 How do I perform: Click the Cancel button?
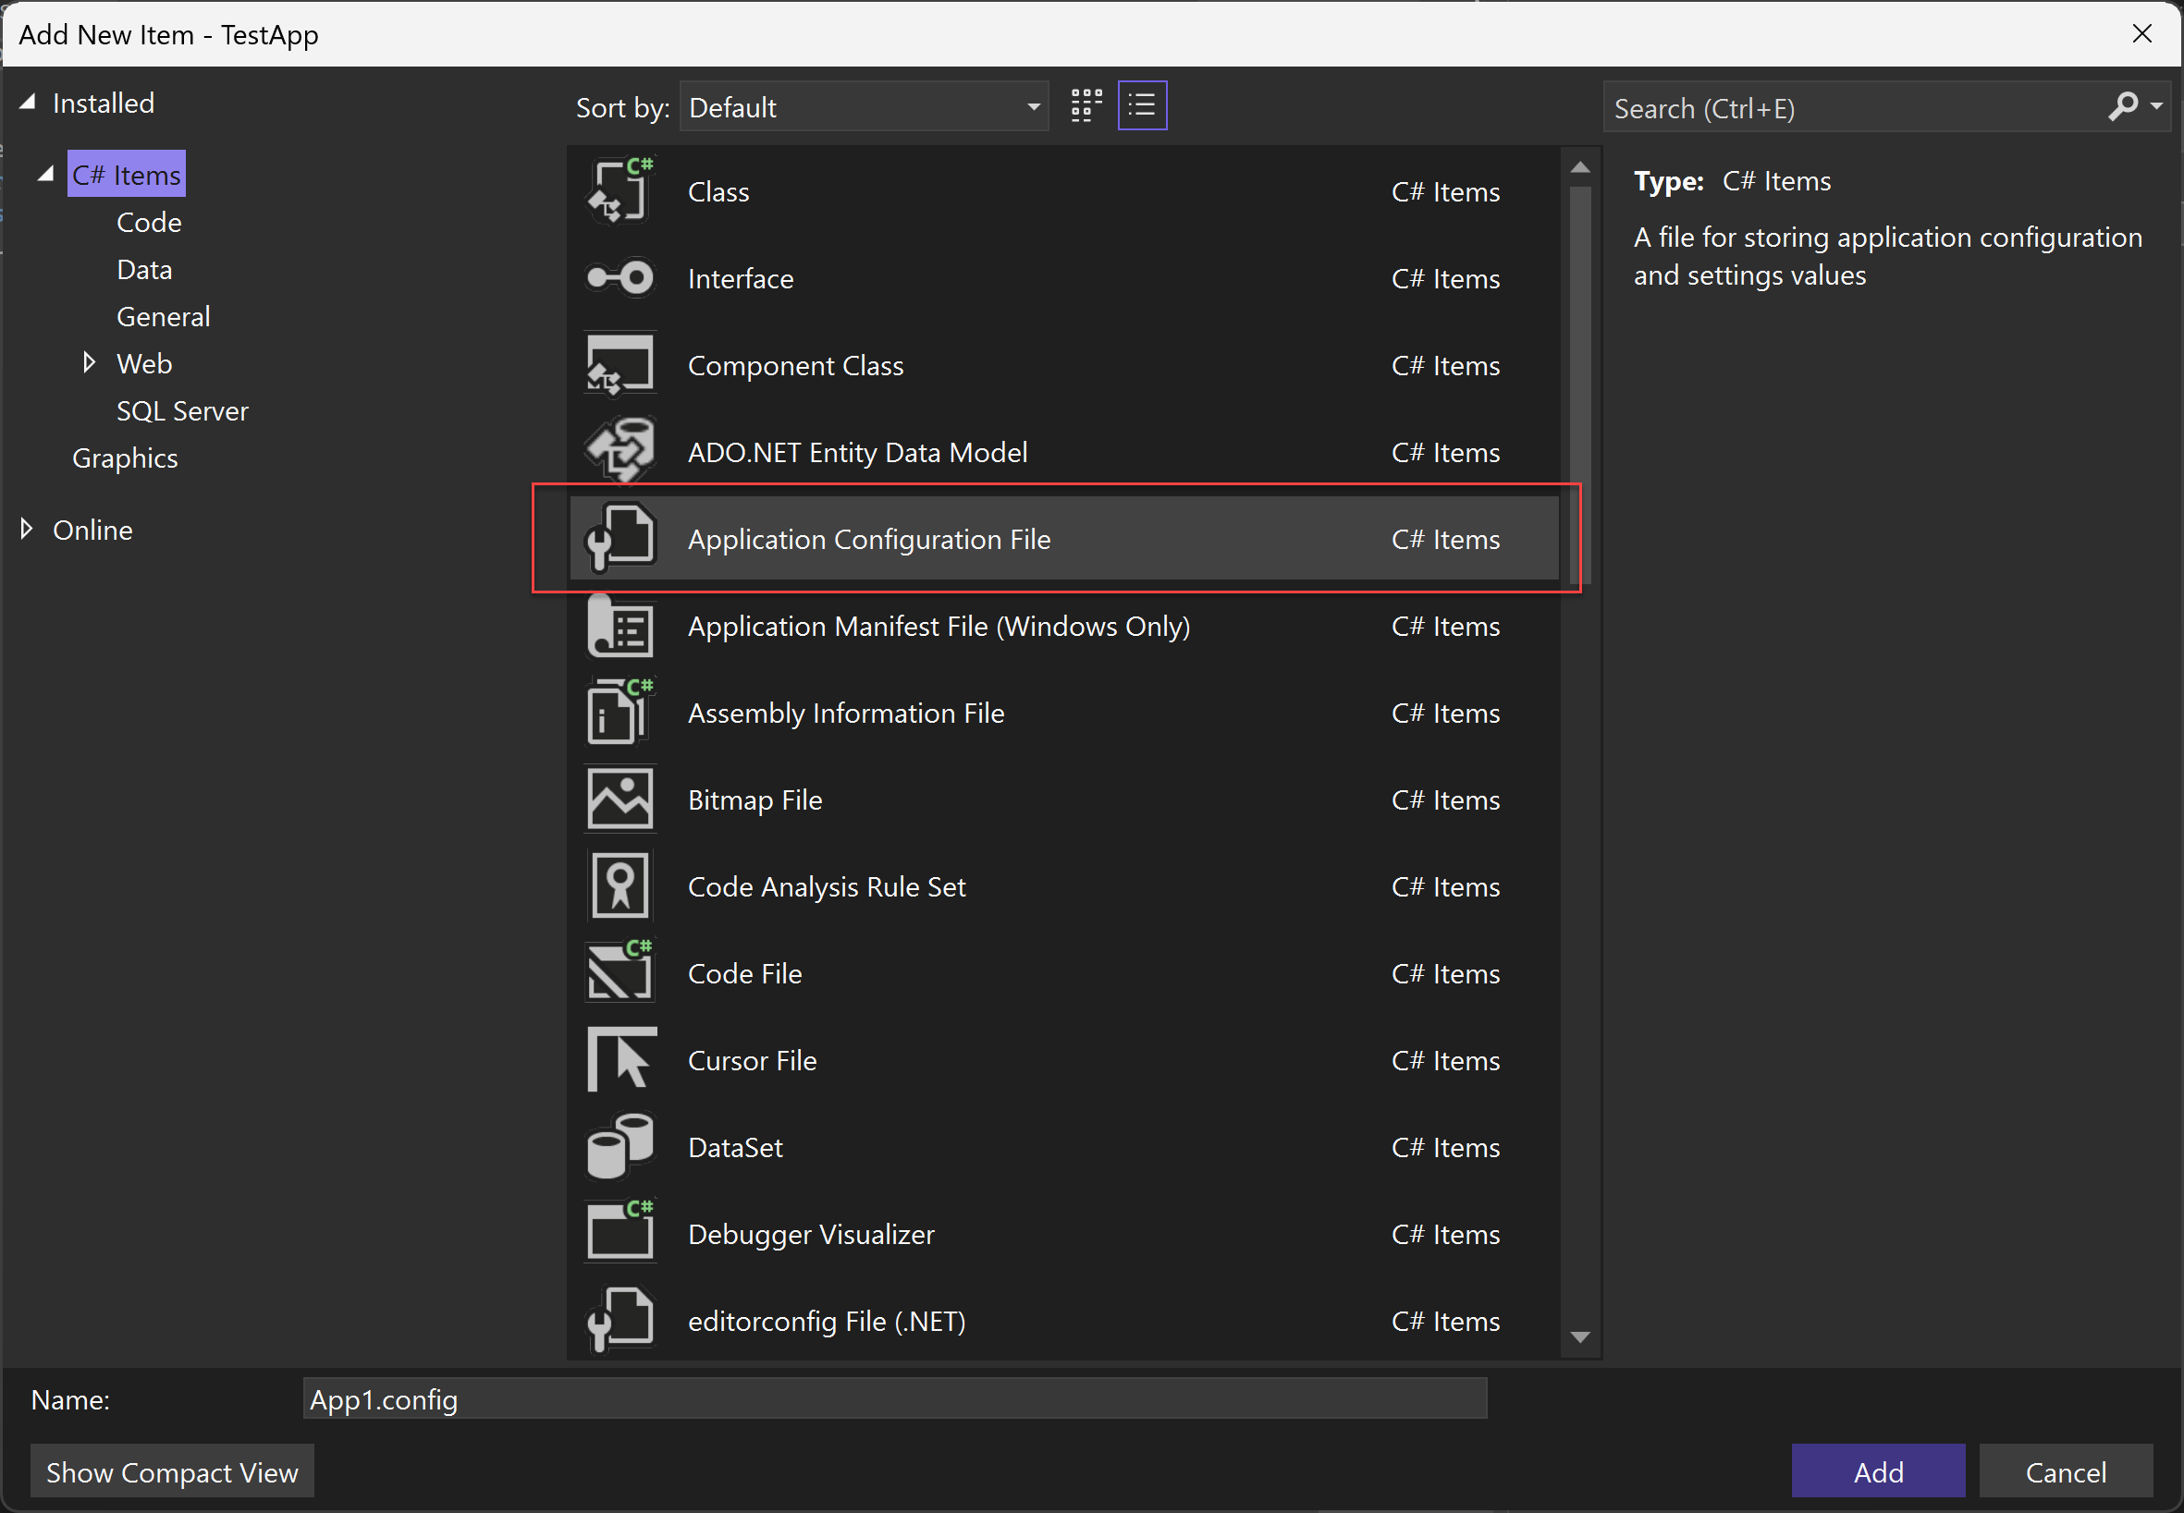2067,1471
